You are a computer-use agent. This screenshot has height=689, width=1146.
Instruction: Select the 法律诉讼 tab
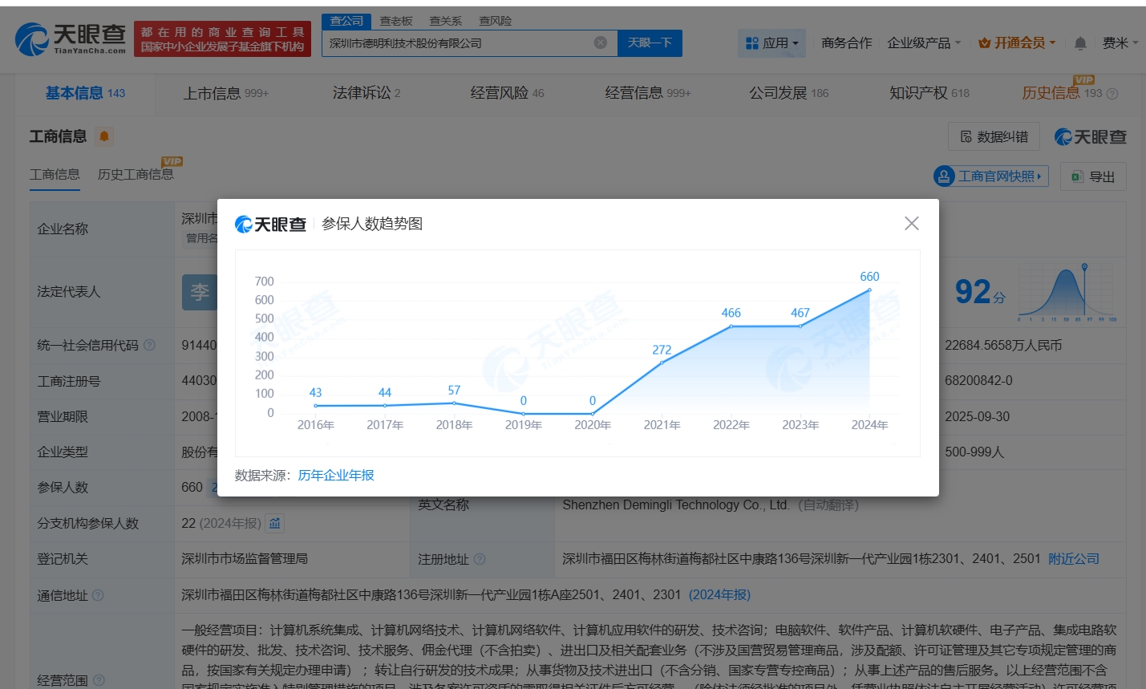click(x=366, y=93)
